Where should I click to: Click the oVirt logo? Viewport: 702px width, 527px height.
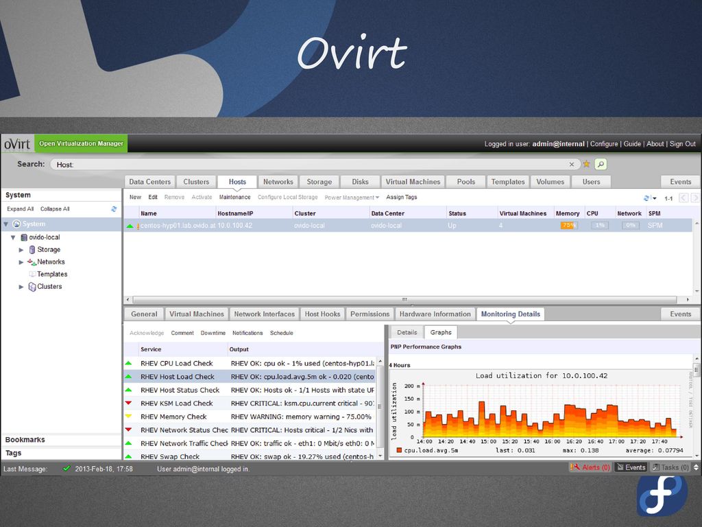(x=17, y=144)
